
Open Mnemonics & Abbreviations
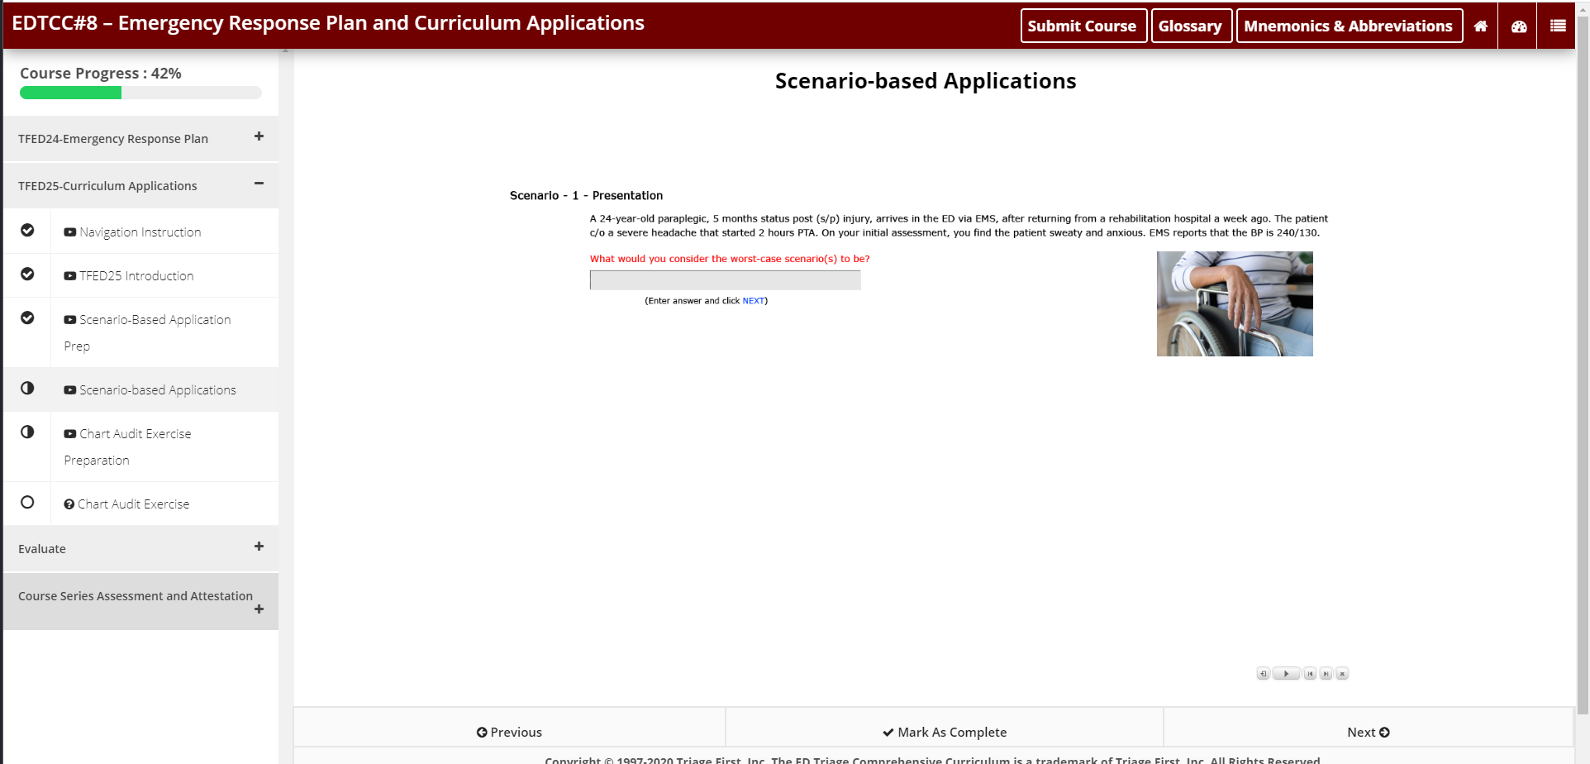pos(1349,26)
